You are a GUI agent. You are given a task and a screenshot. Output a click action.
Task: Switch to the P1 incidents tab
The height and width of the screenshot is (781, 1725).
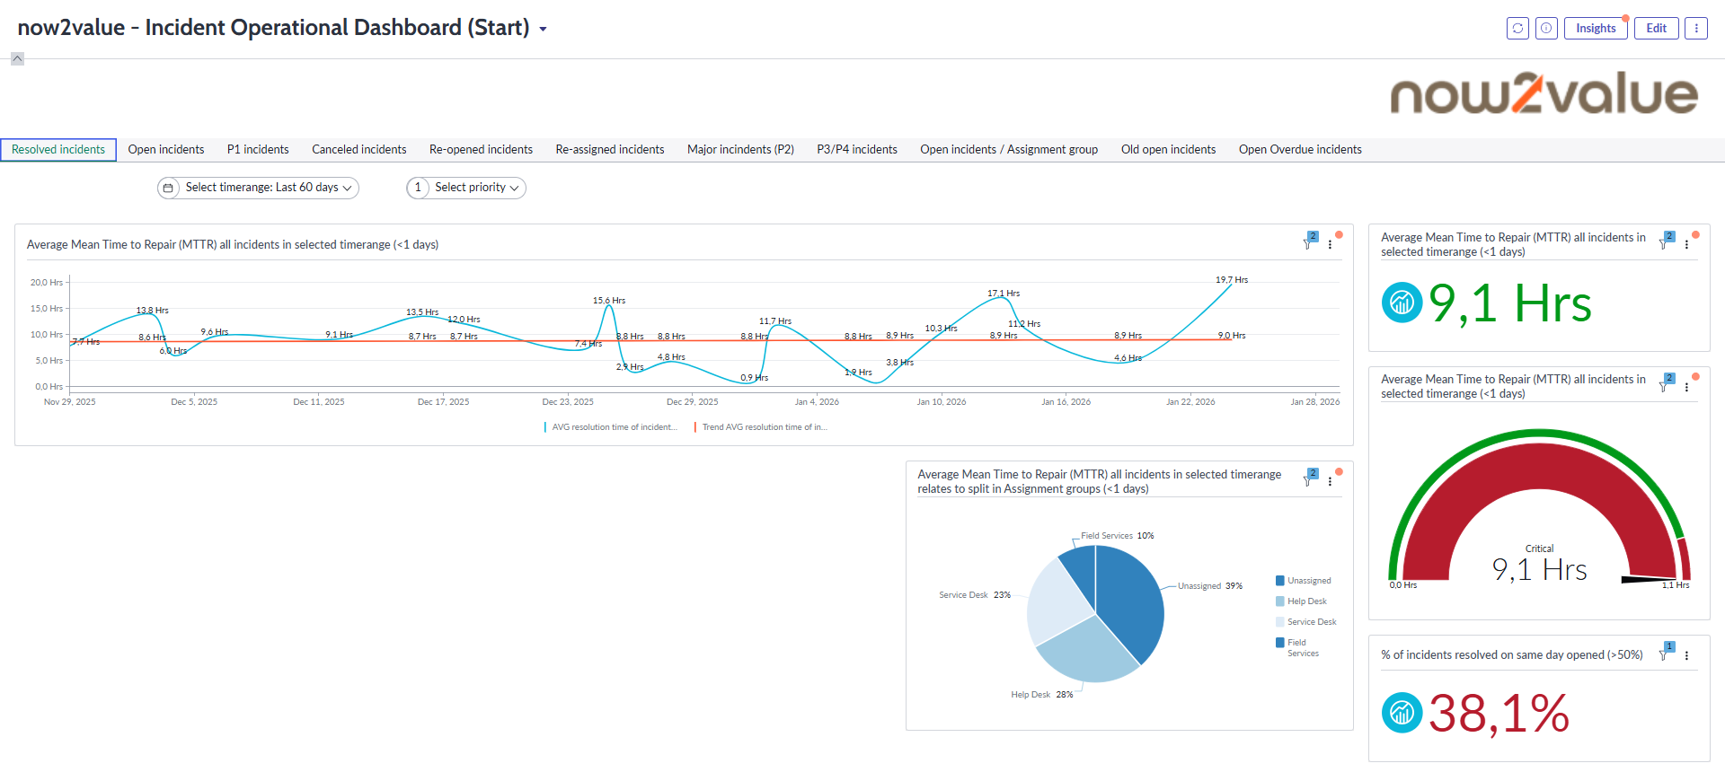pos(258,150)
